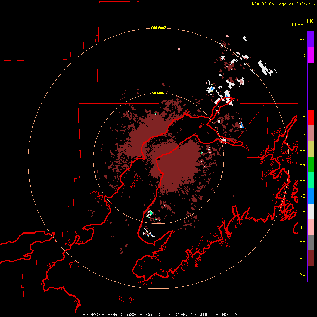This screenshot has height=317, width=317.
Task: Click the UK magenta legend swatch
Action: pos(311,55)
